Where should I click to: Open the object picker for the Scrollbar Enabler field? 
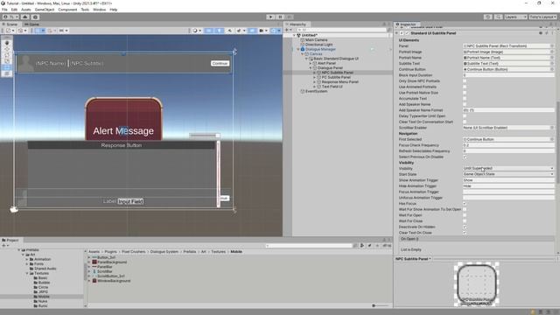(x=552, y=128)
